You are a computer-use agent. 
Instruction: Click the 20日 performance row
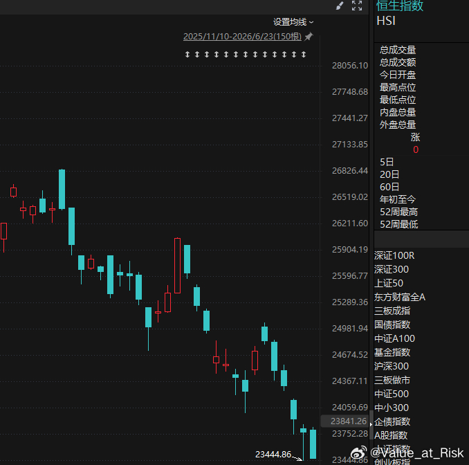coord(389,174)
